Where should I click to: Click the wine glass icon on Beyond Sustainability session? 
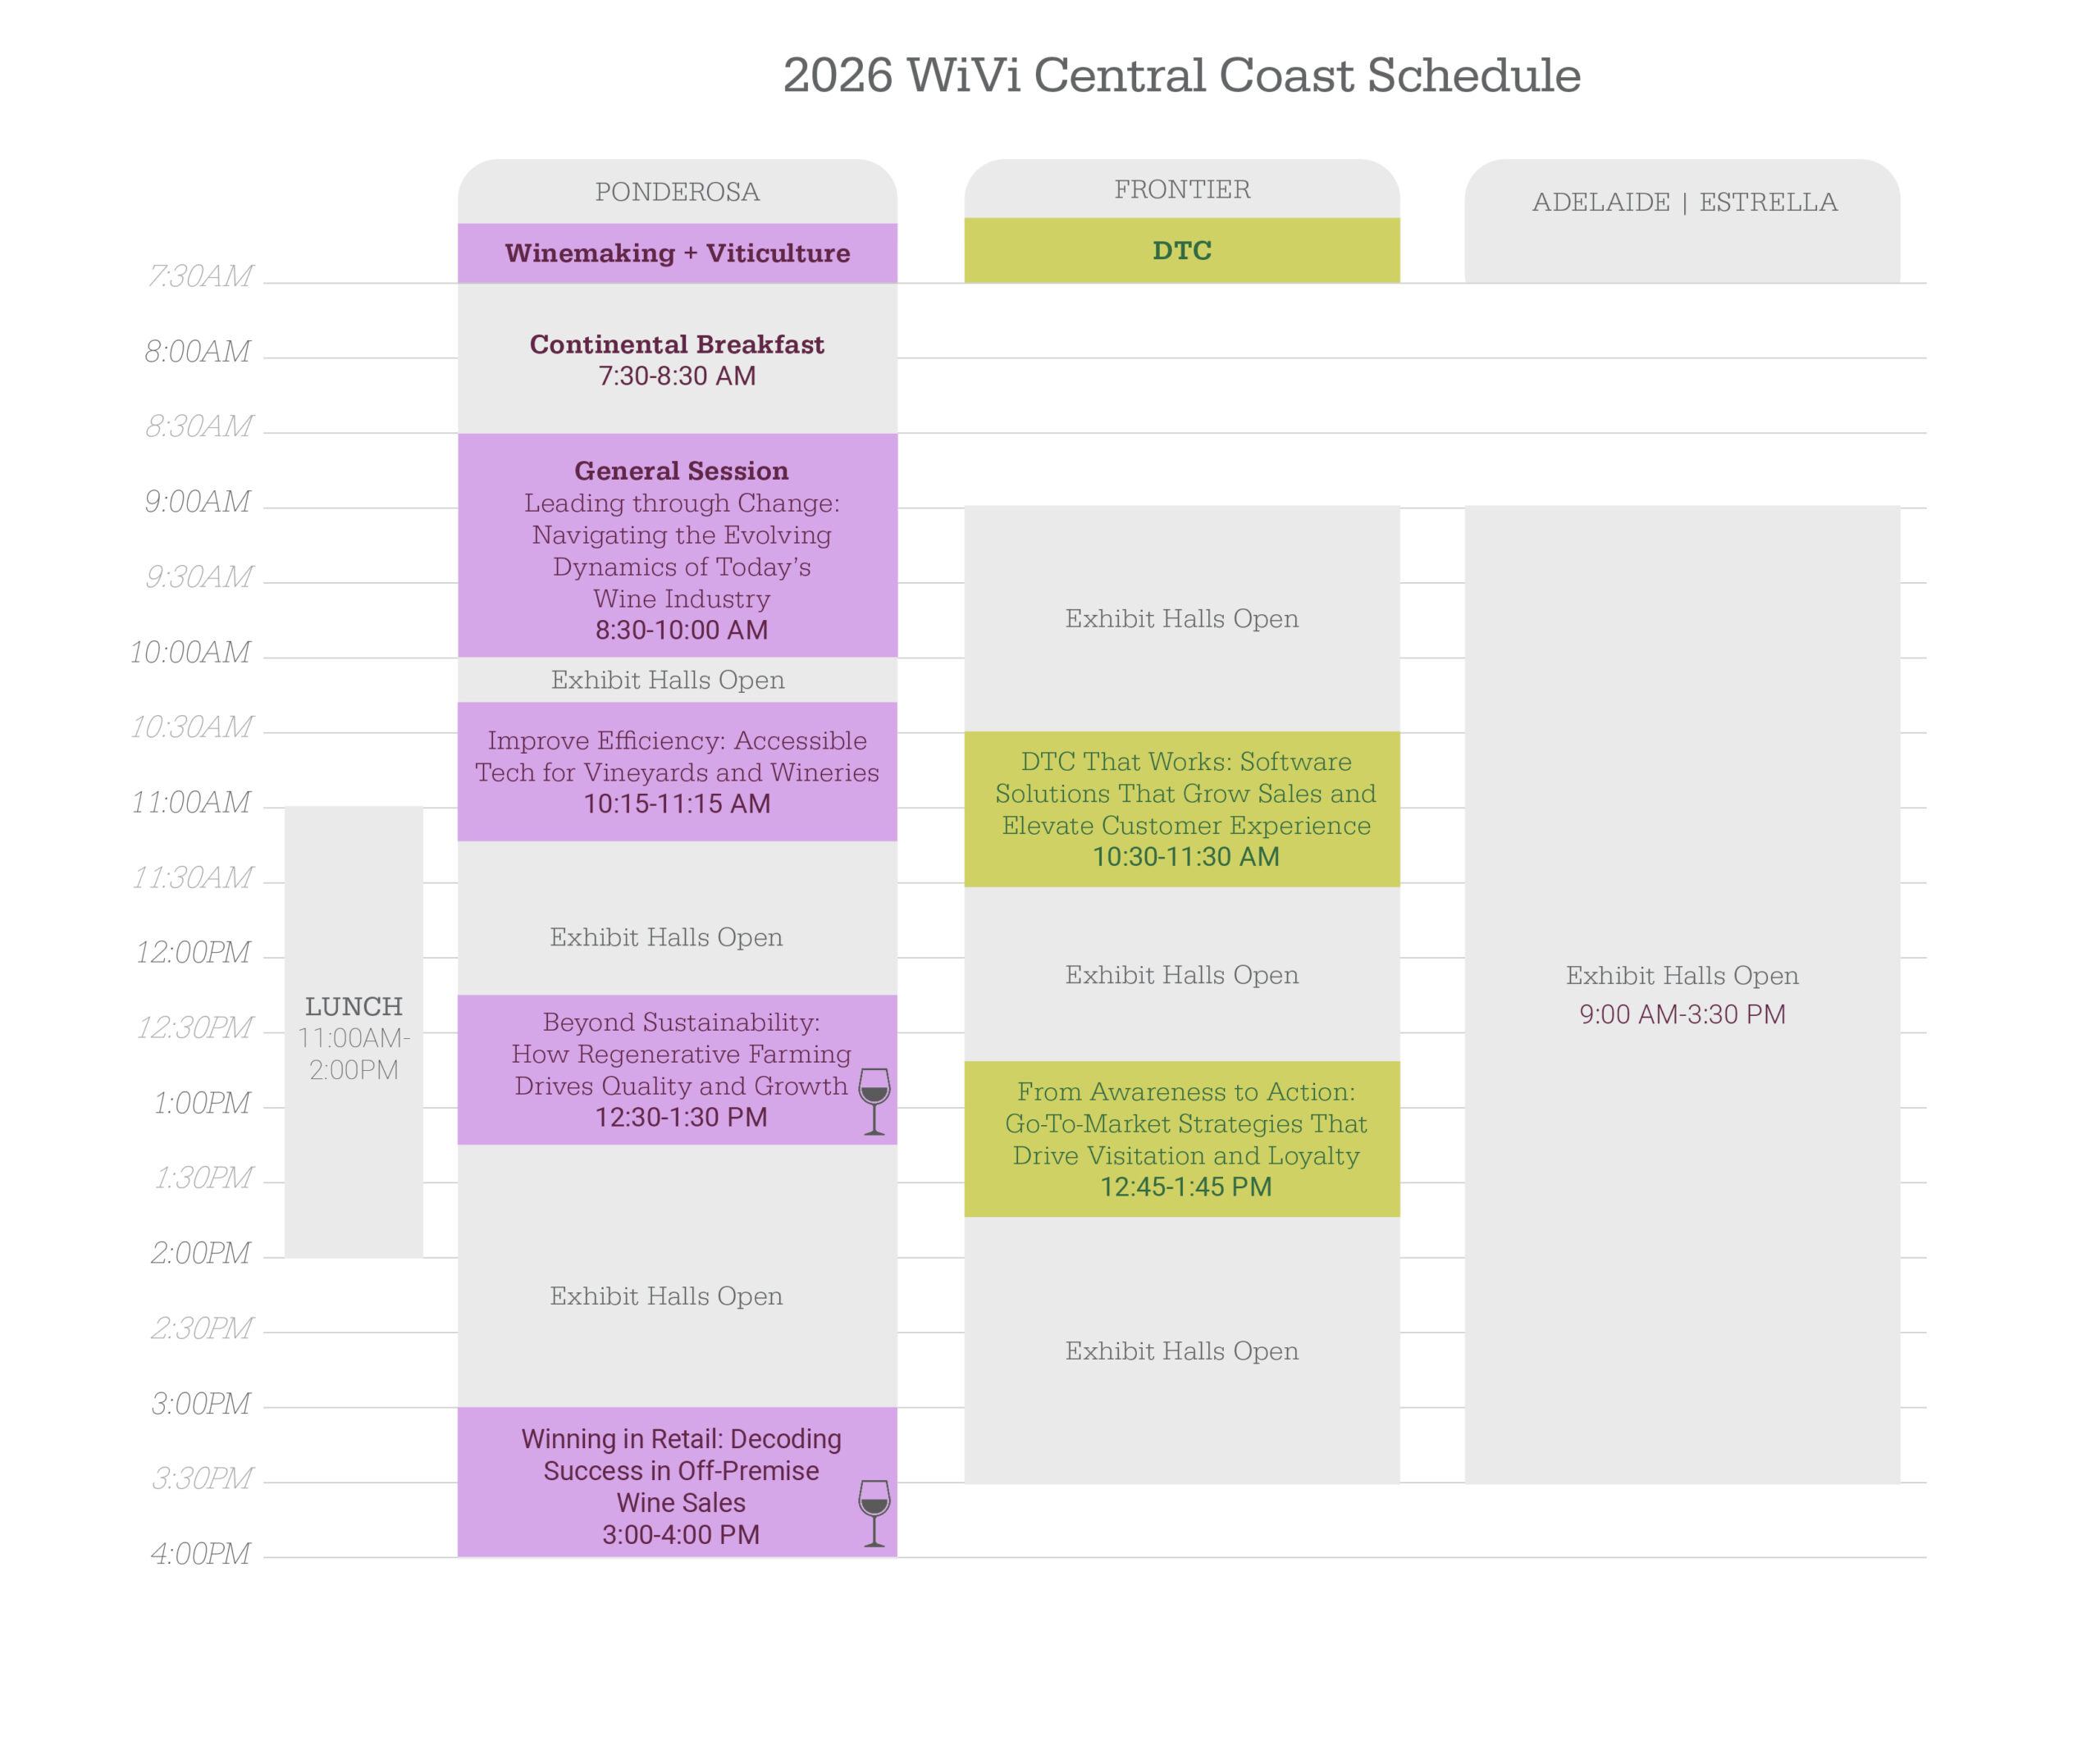(x=873, y=1100)
